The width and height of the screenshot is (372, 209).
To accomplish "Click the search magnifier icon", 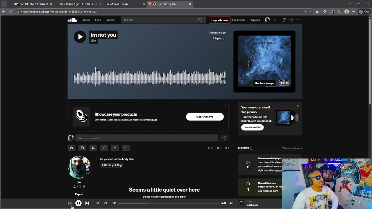I will pos(200,20).
